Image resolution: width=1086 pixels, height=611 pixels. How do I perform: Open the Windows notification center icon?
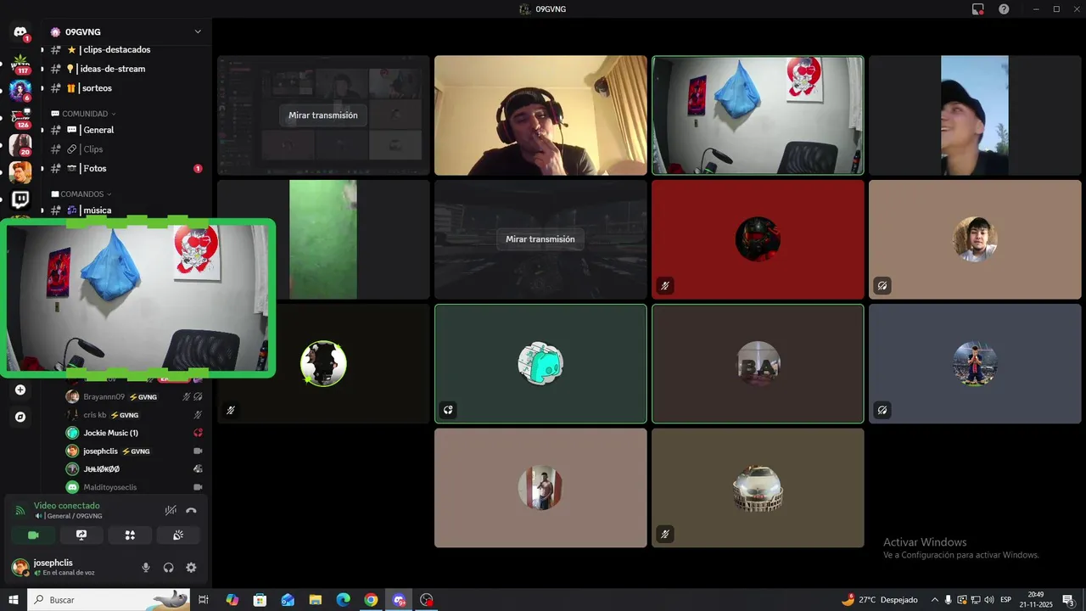[x=1069, y=600]
